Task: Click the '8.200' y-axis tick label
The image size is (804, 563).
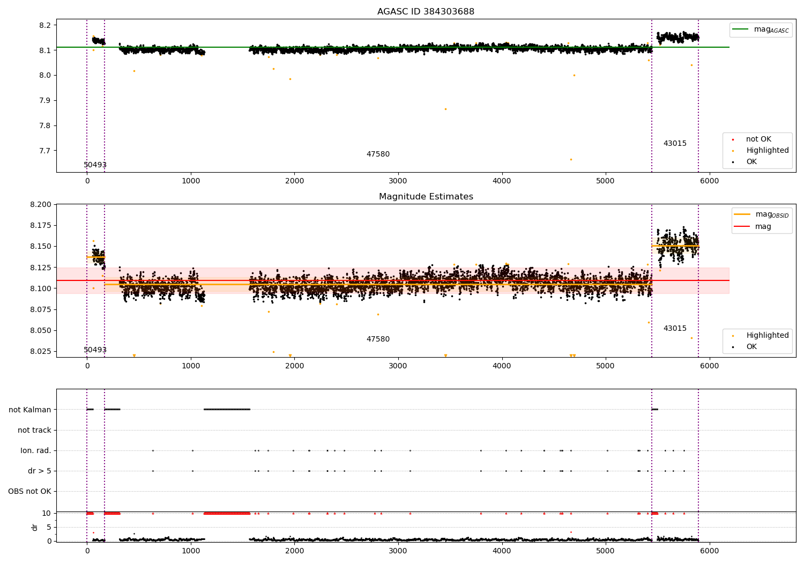Action: coord(41,205)
